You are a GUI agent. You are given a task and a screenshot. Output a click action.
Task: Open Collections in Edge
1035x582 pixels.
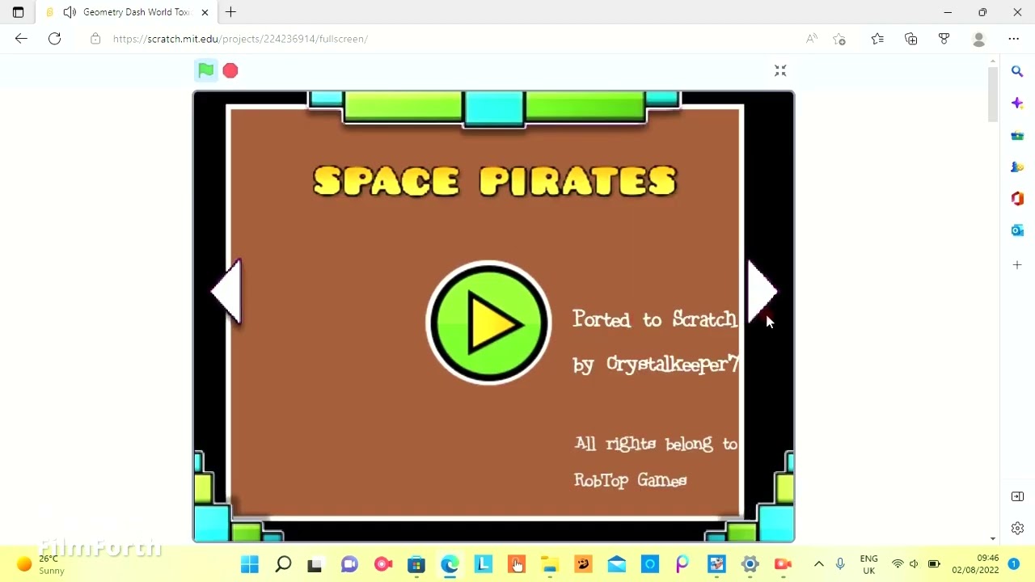click(911, 39)
